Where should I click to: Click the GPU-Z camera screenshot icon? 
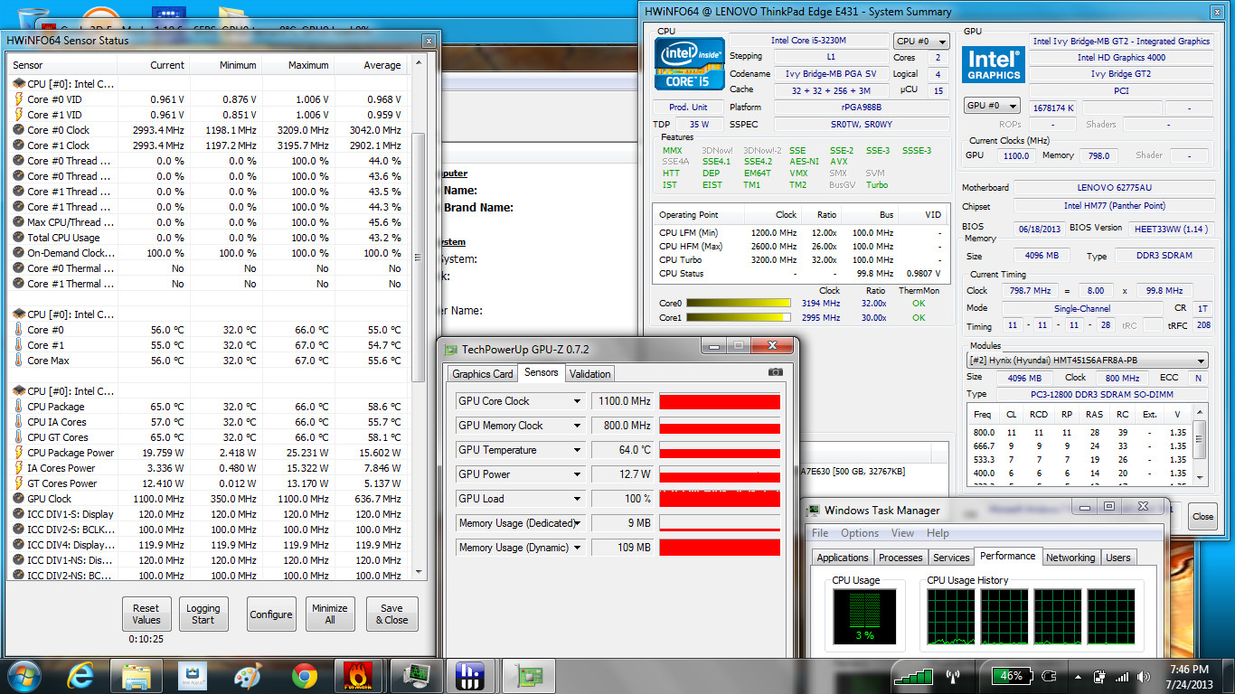point(775,372)
